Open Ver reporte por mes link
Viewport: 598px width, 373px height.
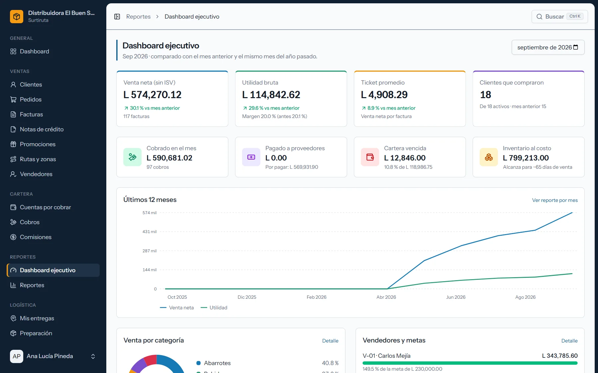pos(555,200)
